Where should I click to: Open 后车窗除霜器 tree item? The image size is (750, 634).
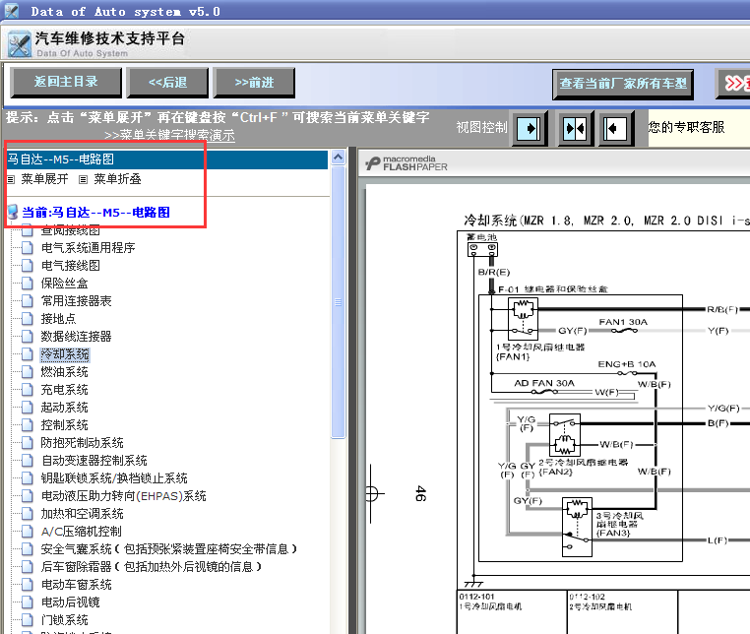click(152, 566)
